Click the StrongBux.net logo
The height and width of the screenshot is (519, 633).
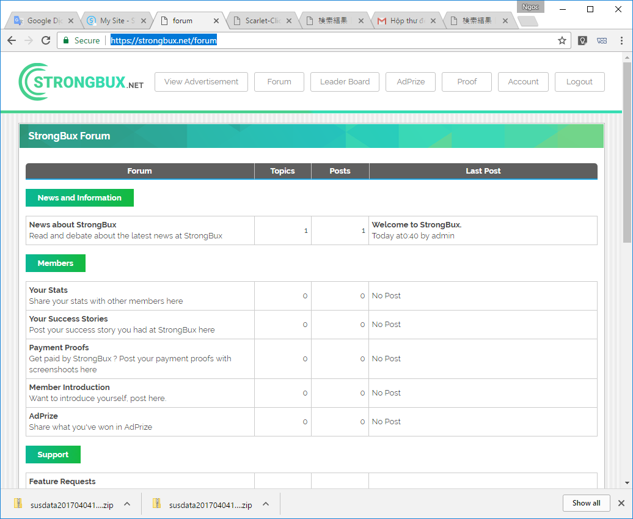(x=81, y=81)
